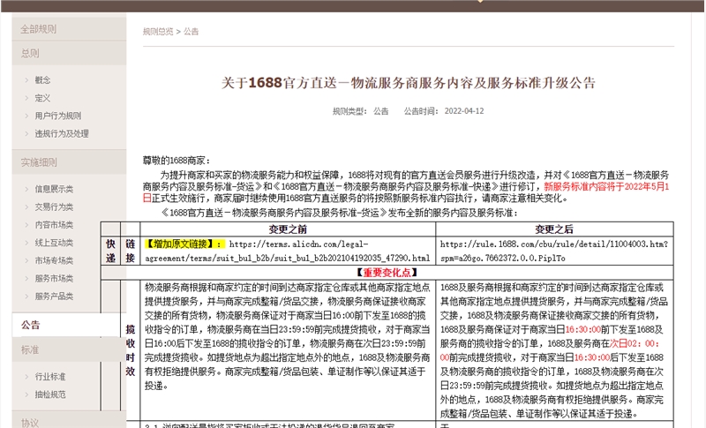The width and height of the screenshot is (706, 428).
Task: Open the rule.1688.com detail link
Action: tap(554, 252)
